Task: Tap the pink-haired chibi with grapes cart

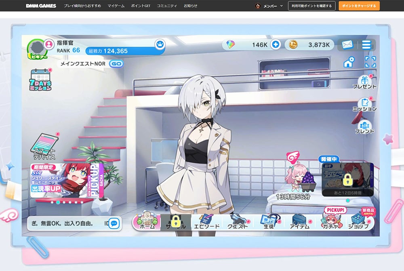Action: click(x=300, y=176)
